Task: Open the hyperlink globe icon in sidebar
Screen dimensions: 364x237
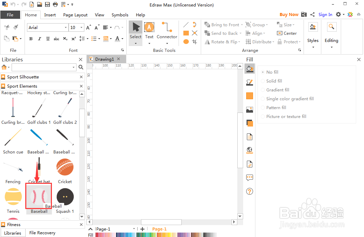Action: pos(250,150)
